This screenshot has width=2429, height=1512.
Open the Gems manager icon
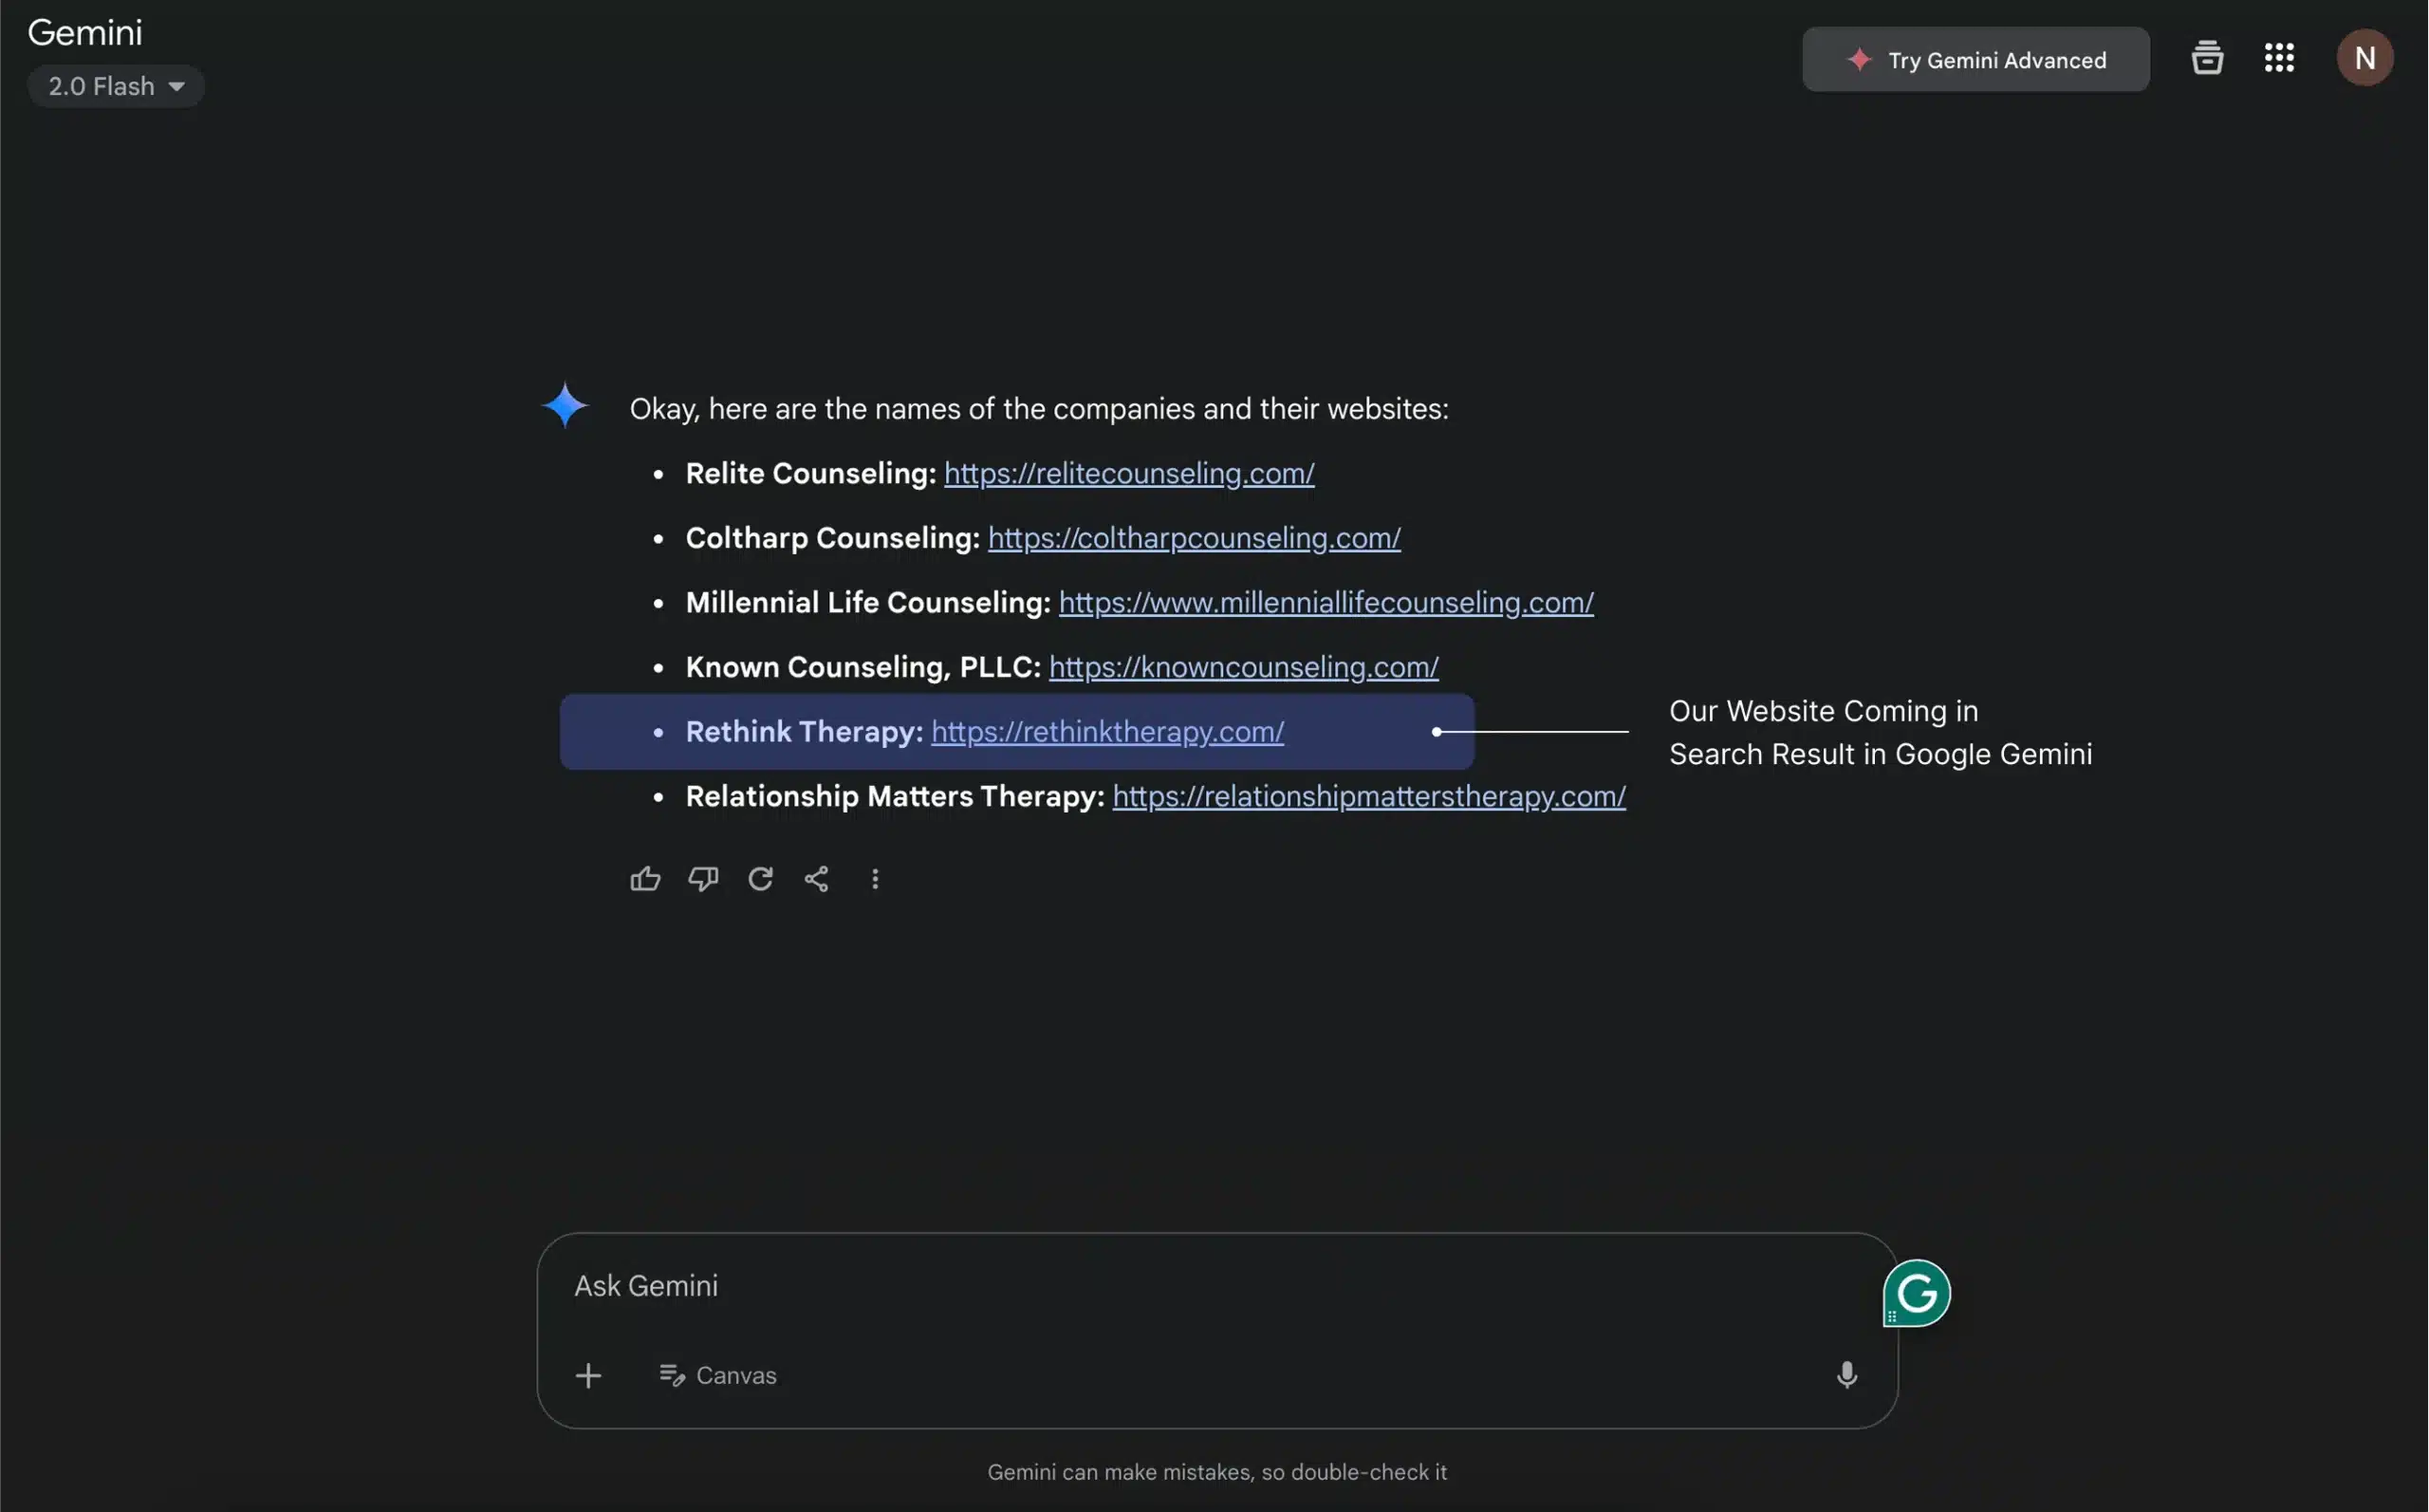pos(2207,58)
